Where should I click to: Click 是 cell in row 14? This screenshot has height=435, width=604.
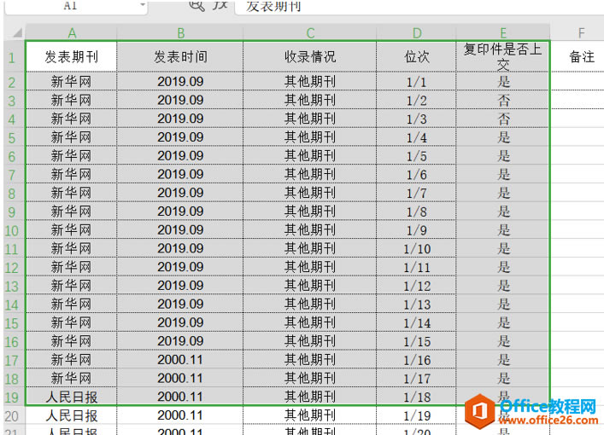pyautogui.click(x=502, y=304)
